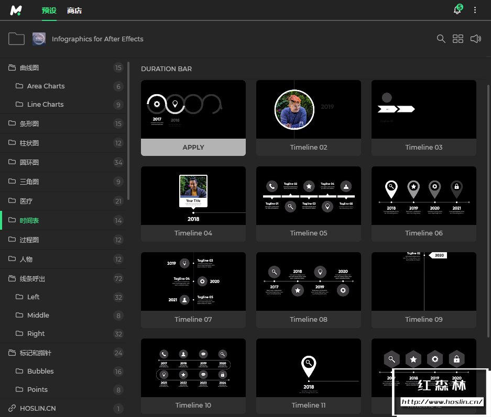Select the 条形图 category
491x417 pixels.
pos(63,123)
